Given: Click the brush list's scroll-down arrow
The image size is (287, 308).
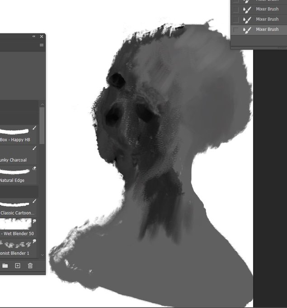Looking at the screenshot, I should [42, 255].
